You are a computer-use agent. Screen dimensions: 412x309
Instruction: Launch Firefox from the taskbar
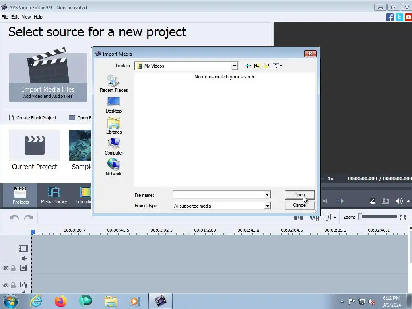coord(61,301)
